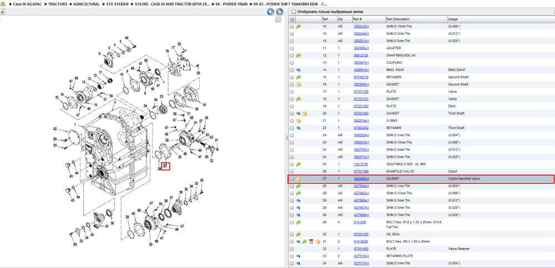Open breadcrumb arrow before TRACTORS

point(46,4)
